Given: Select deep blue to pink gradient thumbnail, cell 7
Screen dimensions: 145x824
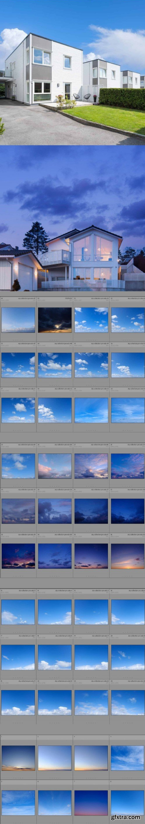Looking at the screenshot, I should pyautogui.click(x=91, y=803).
